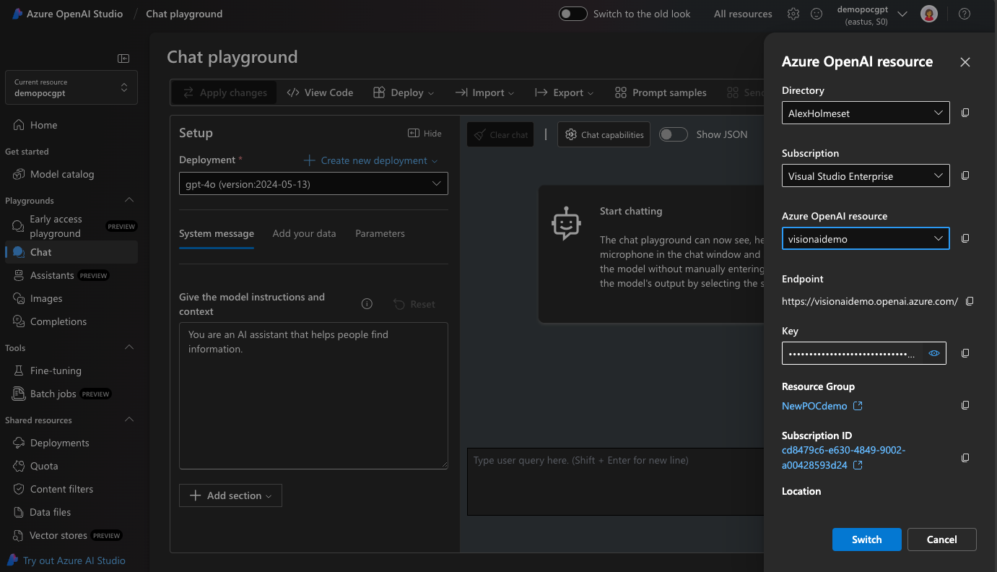Open the Subscription Visual Studio Enterprise dropdown
Viewport: 997px width, 572px height.
[x=865, y=176]
